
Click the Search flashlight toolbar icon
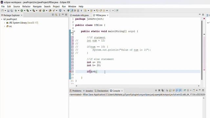[53, 10]
